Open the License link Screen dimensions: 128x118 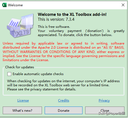coord(23,101)
